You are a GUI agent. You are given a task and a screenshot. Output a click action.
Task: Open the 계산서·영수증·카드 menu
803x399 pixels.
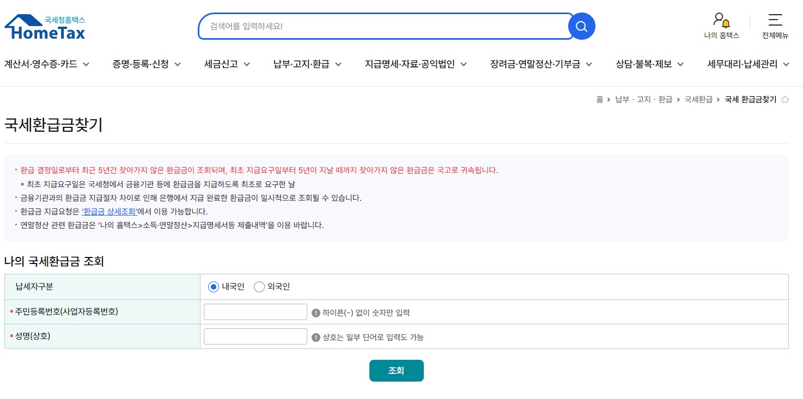pyautogui.click(x=42, y=64)
